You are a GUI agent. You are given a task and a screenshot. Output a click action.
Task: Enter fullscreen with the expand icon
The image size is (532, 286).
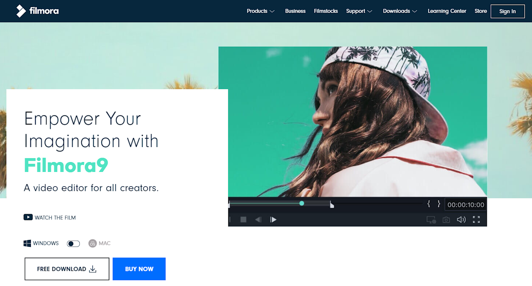click(x=477, y=220)
